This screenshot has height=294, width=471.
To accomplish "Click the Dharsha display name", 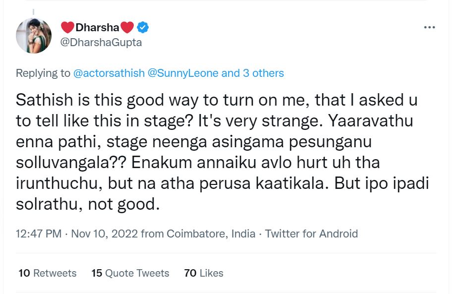I will (x=97, y=27).
